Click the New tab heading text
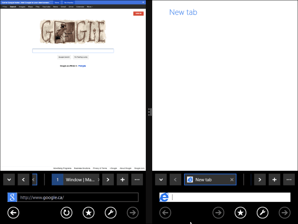The height and width of the screenshot is (224, 298). 183,12
